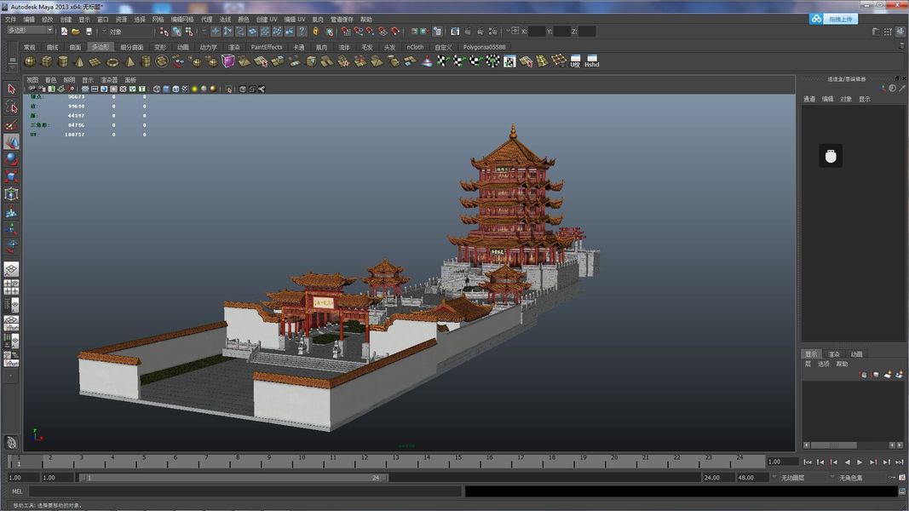Viewport: 909px width, 511px height.
Task: Open the 通道 menu in channel box
Action: point(809,99)
